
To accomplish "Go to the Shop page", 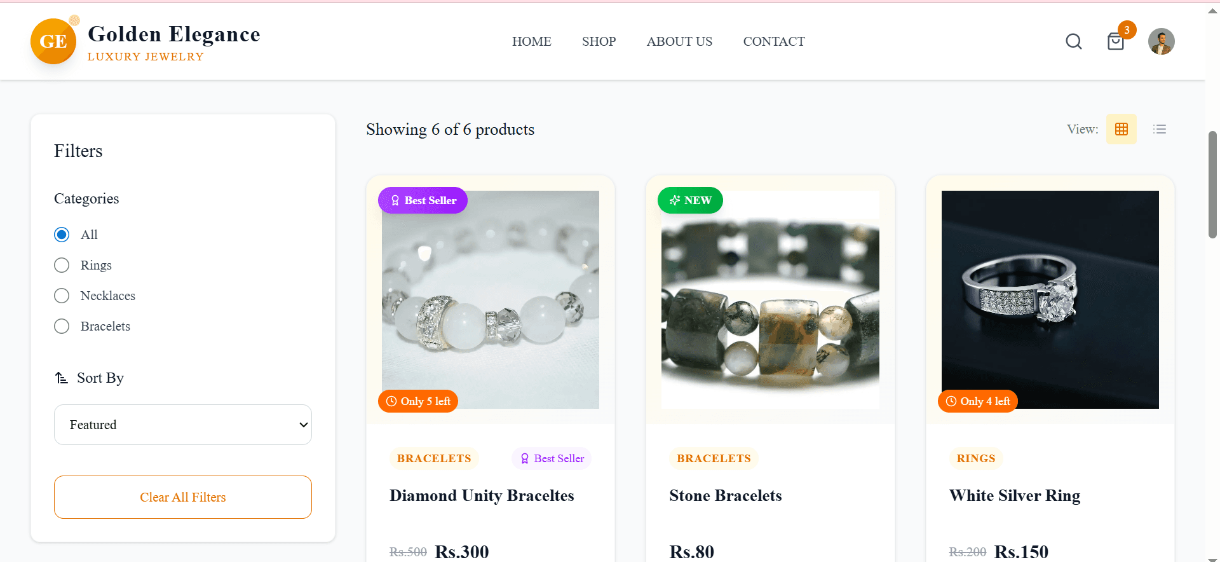I will 599,41.
